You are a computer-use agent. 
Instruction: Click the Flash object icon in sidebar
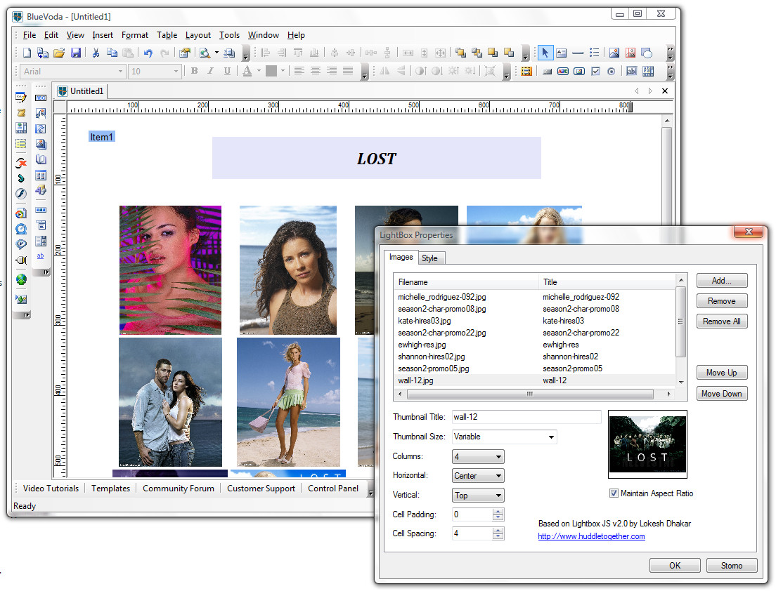point(21,194)
